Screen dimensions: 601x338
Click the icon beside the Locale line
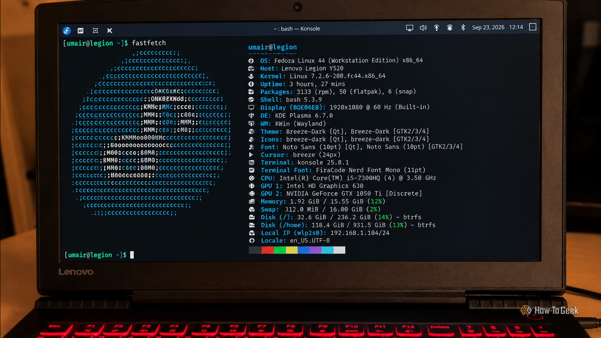tap(252, 241)
